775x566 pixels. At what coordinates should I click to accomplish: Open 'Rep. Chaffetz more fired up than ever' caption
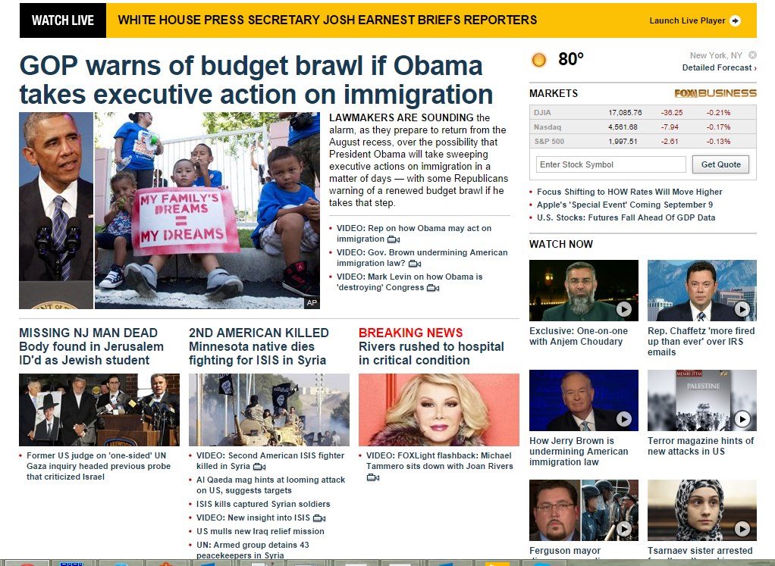coord(701,341)
